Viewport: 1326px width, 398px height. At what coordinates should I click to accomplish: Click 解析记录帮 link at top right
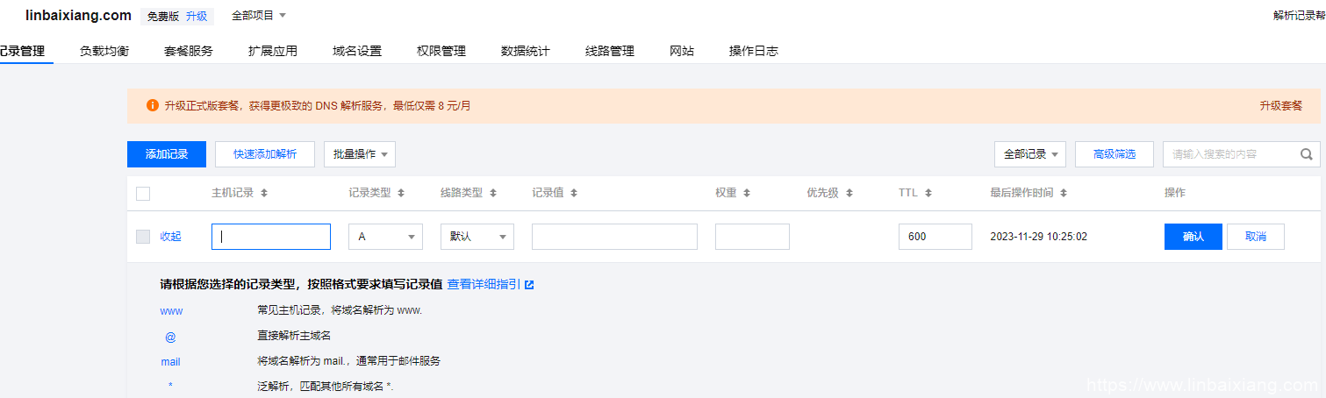click(x=1299, y=16)
